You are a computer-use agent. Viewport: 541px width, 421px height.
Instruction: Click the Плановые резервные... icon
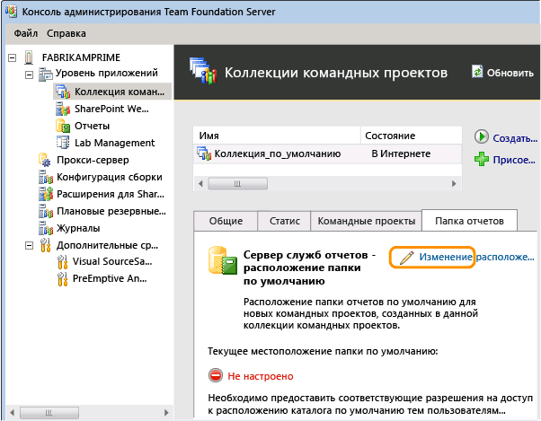[x=46, y=211]
